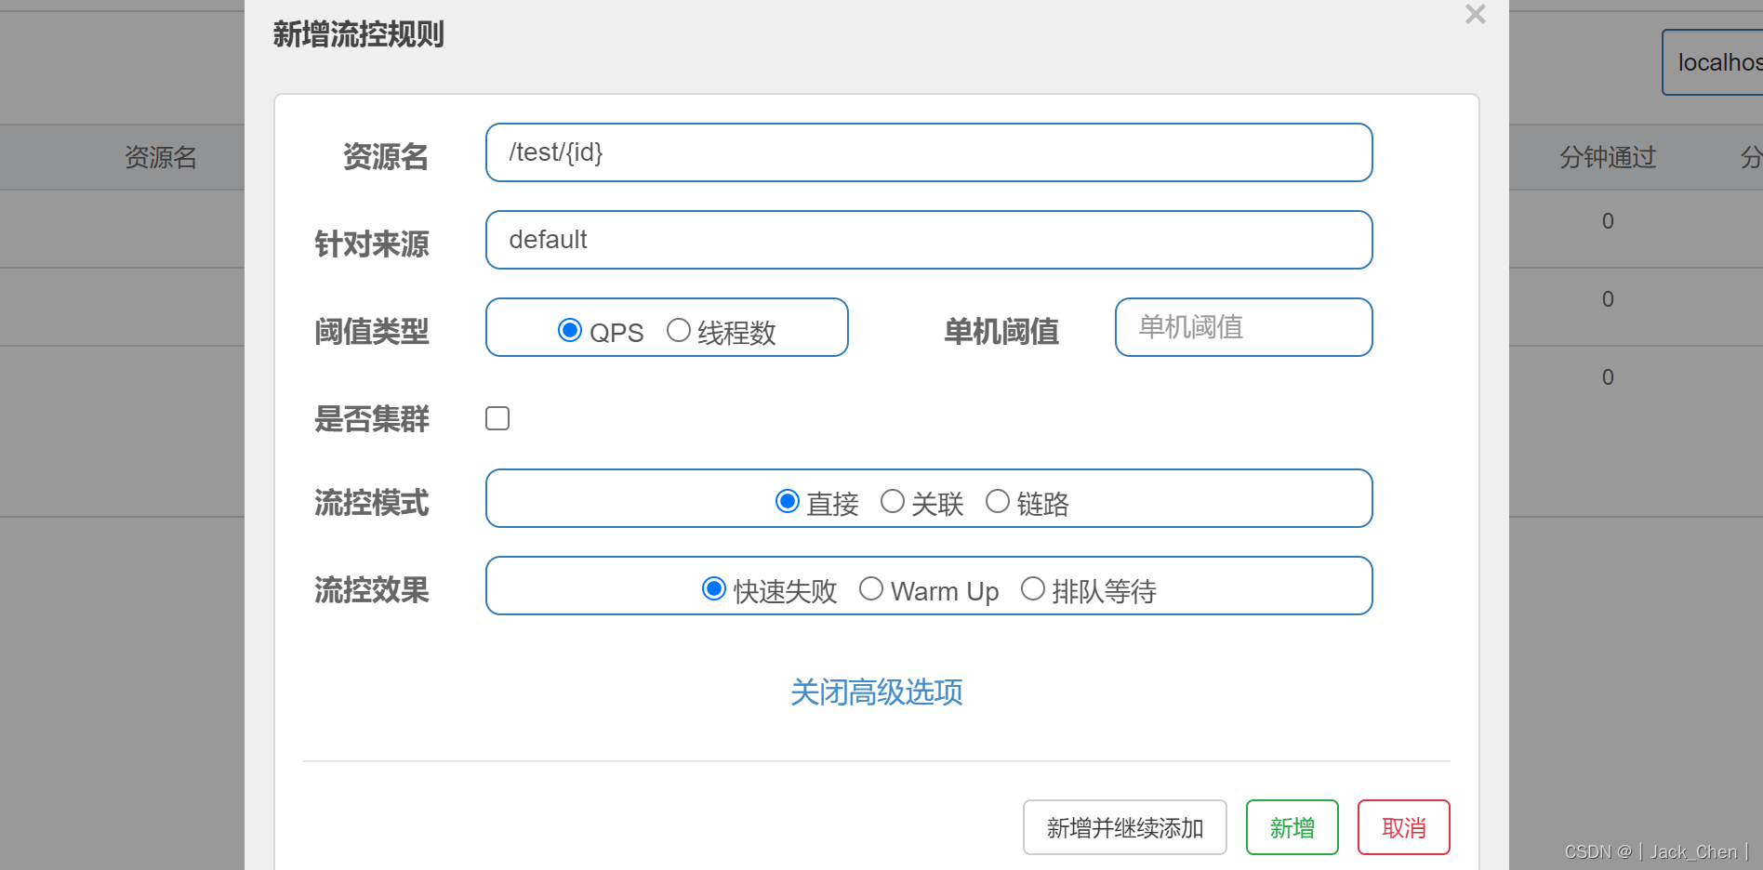Click the 资源名 input showing /test/{id}
This screenshot has width=1763, height=870.
pos(928,152)
